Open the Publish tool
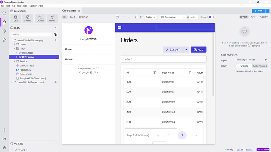This screenshot has height=152, width=271. point(52,18)
